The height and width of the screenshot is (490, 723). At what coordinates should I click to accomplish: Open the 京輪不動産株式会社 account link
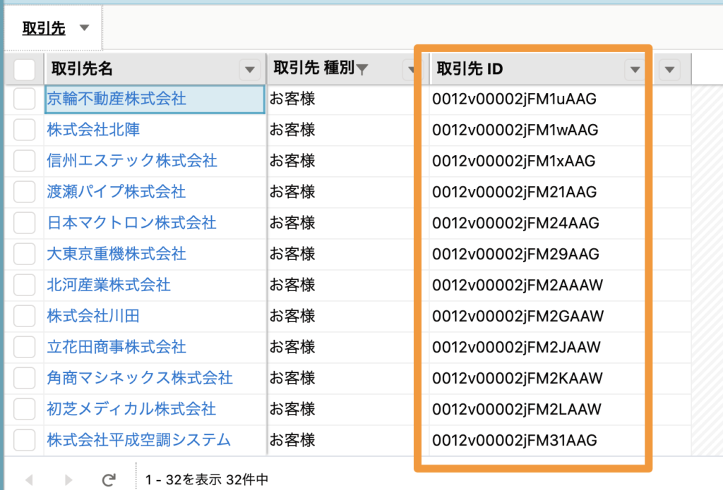click(116, 99)
